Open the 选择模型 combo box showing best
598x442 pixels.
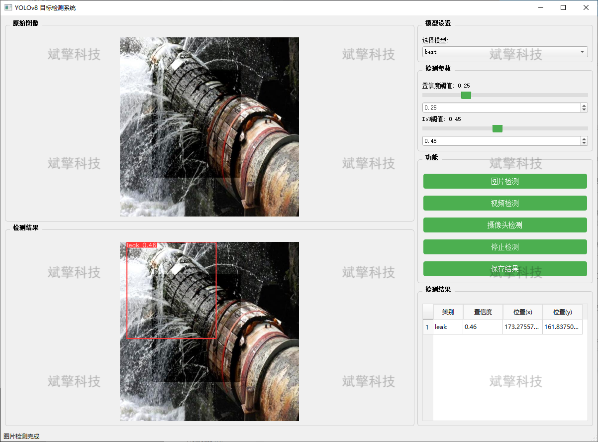[505, 52]
